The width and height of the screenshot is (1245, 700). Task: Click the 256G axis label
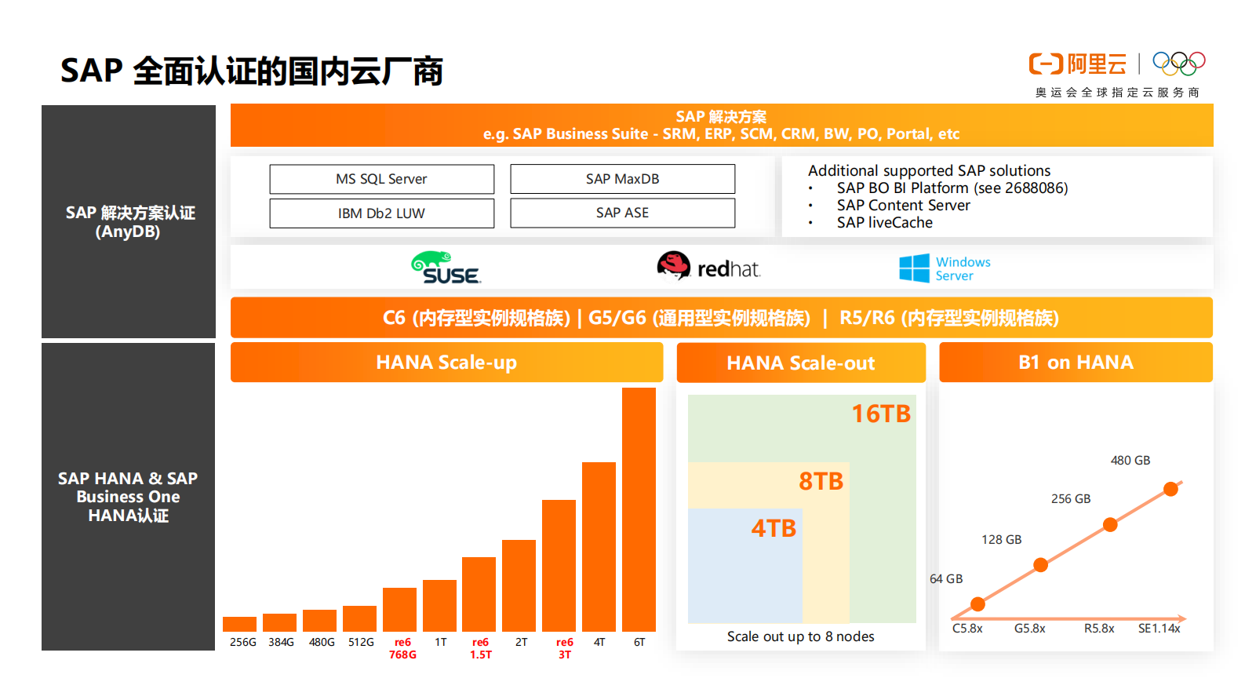pyautogui.click(x=243, y=642)
